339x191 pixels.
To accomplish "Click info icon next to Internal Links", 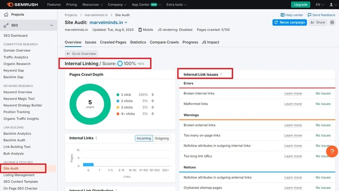I will pyautogui.click(x=96, y=138).
